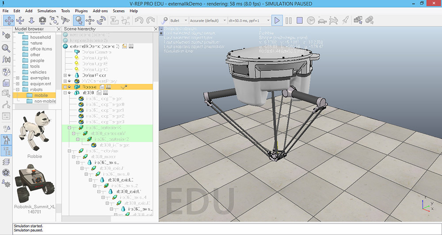
Task: Select the object rotate tool
Action: [x=101, y=20]
